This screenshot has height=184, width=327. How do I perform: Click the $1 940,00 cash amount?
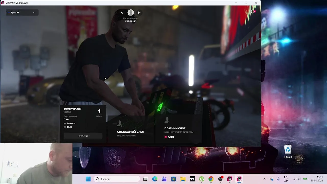coord(71,123)
